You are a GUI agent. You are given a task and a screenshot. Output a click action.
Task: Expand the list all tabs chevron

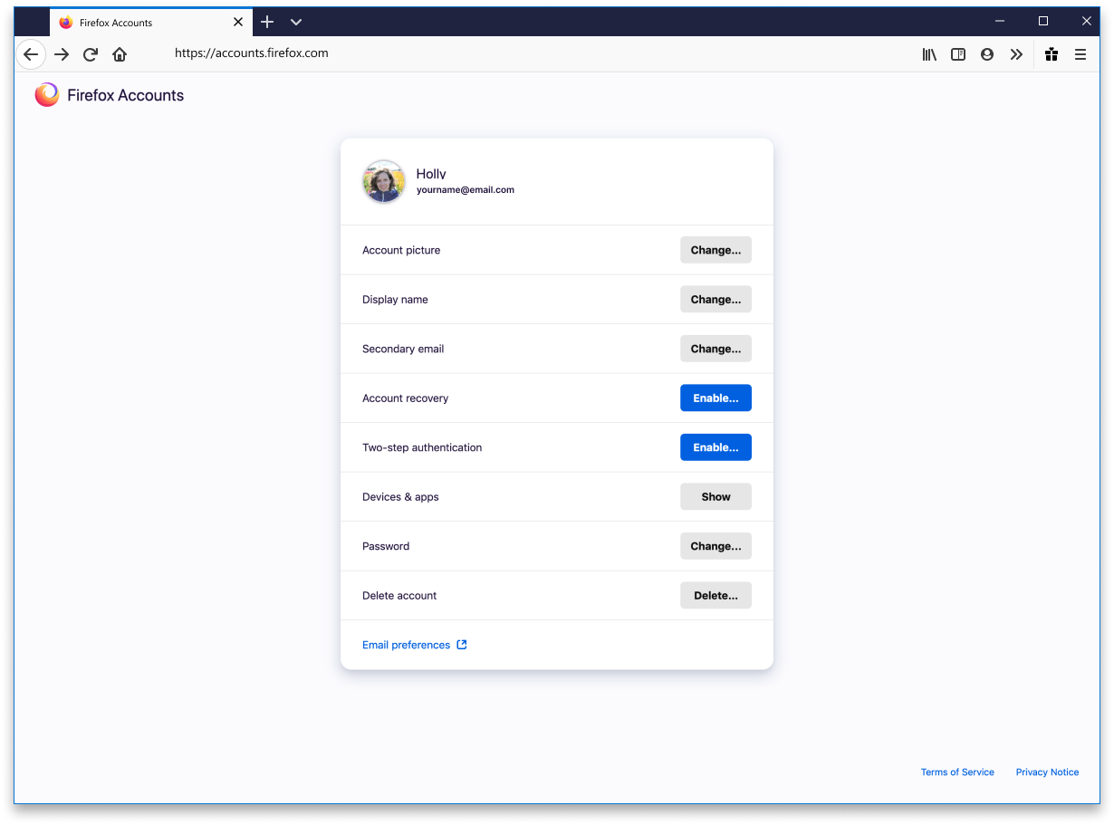coord(296,22)
